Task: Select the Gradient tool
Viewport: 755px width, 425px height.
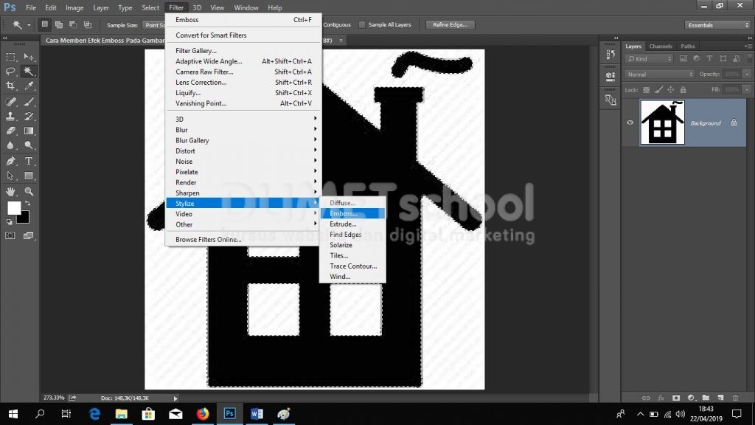Action: tap(29, 131)
